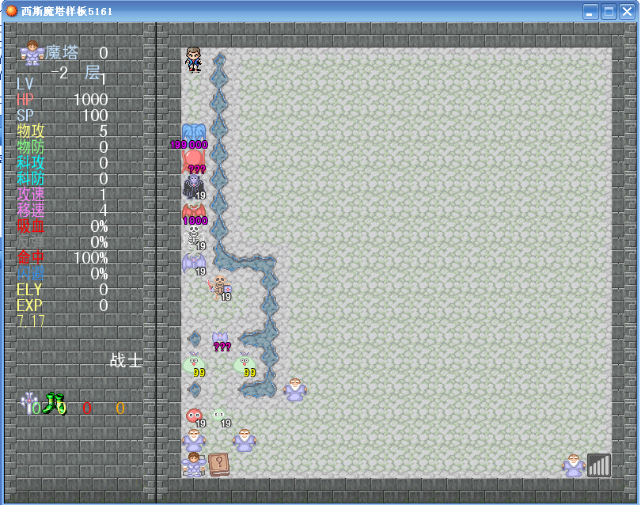Talk to bottom-left old sage above the hero
This screenshot has height=505, width=641.
click(194, 440)
